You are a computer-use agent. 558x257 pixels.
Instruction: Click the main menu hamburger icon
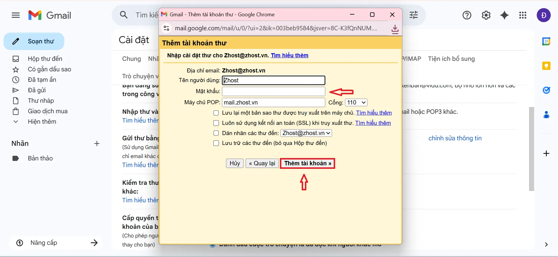pos(16,15)
